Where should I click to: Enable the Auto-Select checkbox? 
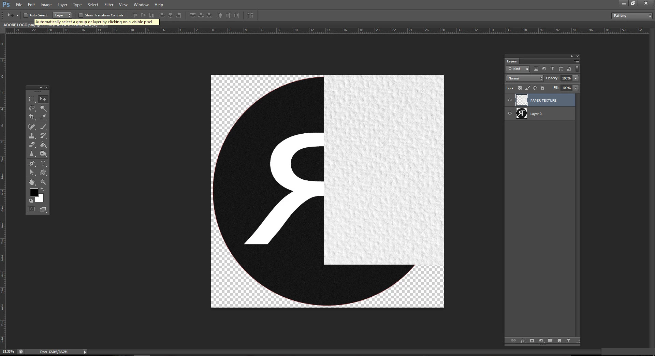[x=26, y=15]
